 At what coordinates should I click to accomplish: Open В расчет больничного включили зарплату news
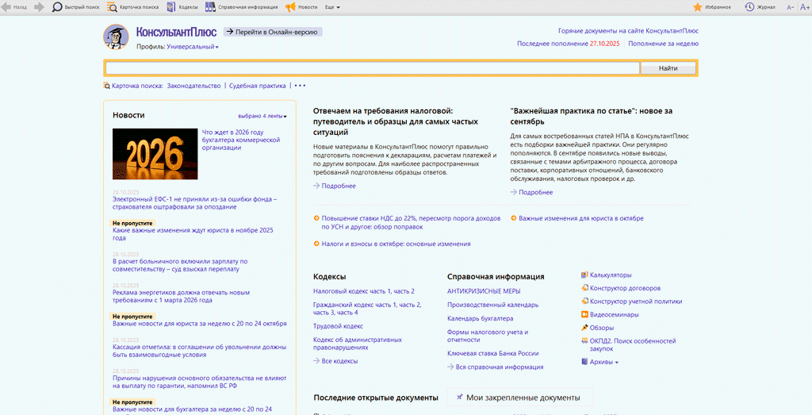click(x=180, y=265)
